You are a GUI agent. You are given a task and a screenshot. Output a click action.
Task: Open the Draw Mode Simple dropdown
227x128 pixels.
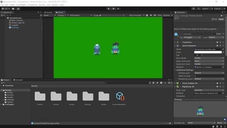(209, 58)
